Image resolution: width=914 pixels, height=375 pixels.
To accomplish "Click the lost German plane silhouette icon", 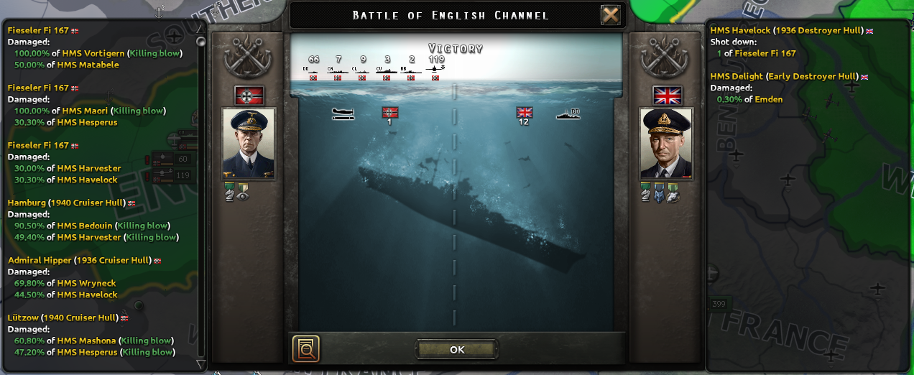I will pos(343,114).
